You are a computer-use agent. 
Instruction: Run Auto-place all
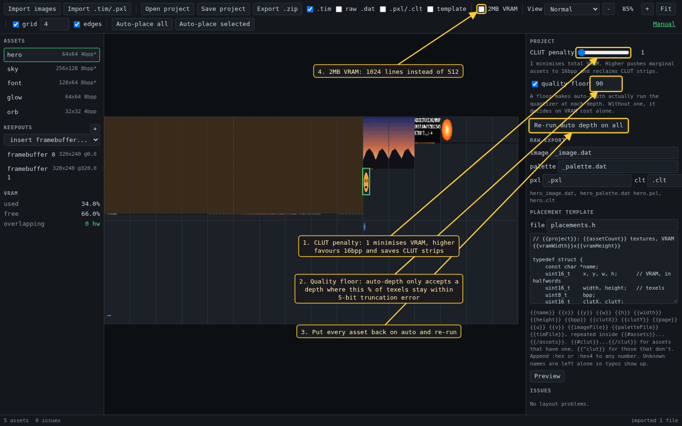click(x=142, y=24)
